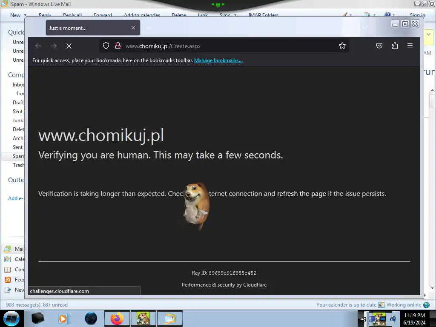The height and width of the screenshot is (327, 436).
Task: Open the Live Mail menus dropdown arrow
Action: pyautogui.click(x=374, y=15)
